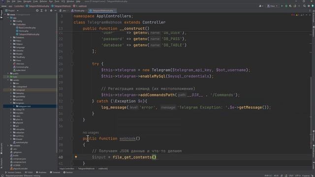Click the UTF-8 encoding status
This screenshot has width=315, height=177.
(x=298, y=176)
